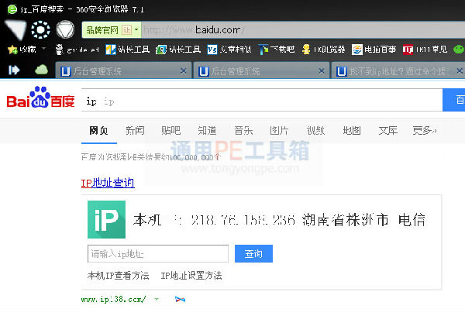The width and height of the screenshot is (465, 309).
Task: Click the sidebar toggle arrow icon
Action: pos(14,70)
